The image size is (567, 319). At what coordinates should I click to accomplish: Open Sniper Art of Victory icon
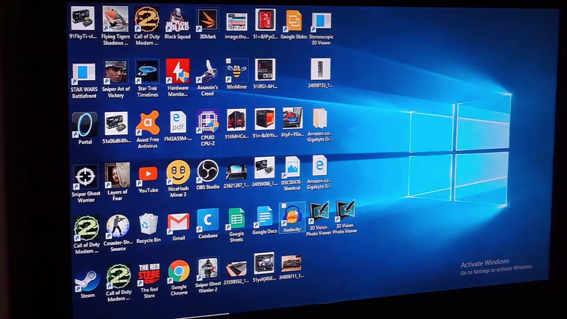116,79
